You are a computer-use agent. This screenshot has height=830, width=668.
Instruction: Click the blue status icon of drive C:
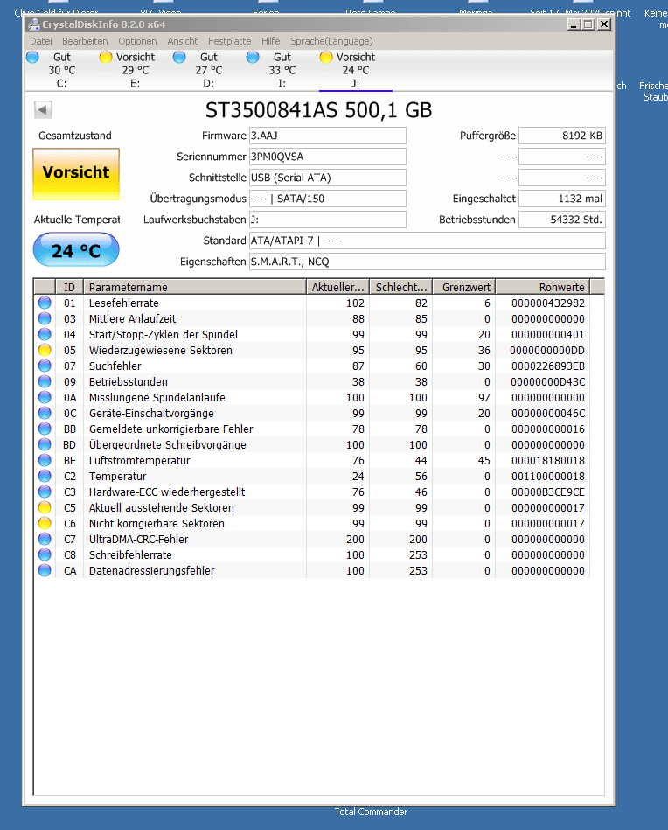(x=32, y=57)
